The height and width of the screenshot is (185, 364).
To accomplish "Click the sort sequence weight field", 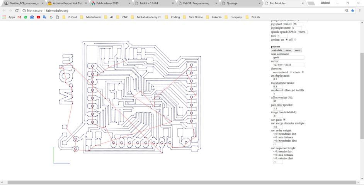I will [278, 162].
